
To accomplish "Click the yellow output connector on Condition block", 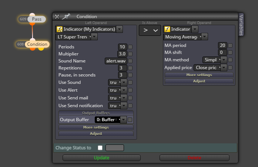I will [x=41, y=49].
